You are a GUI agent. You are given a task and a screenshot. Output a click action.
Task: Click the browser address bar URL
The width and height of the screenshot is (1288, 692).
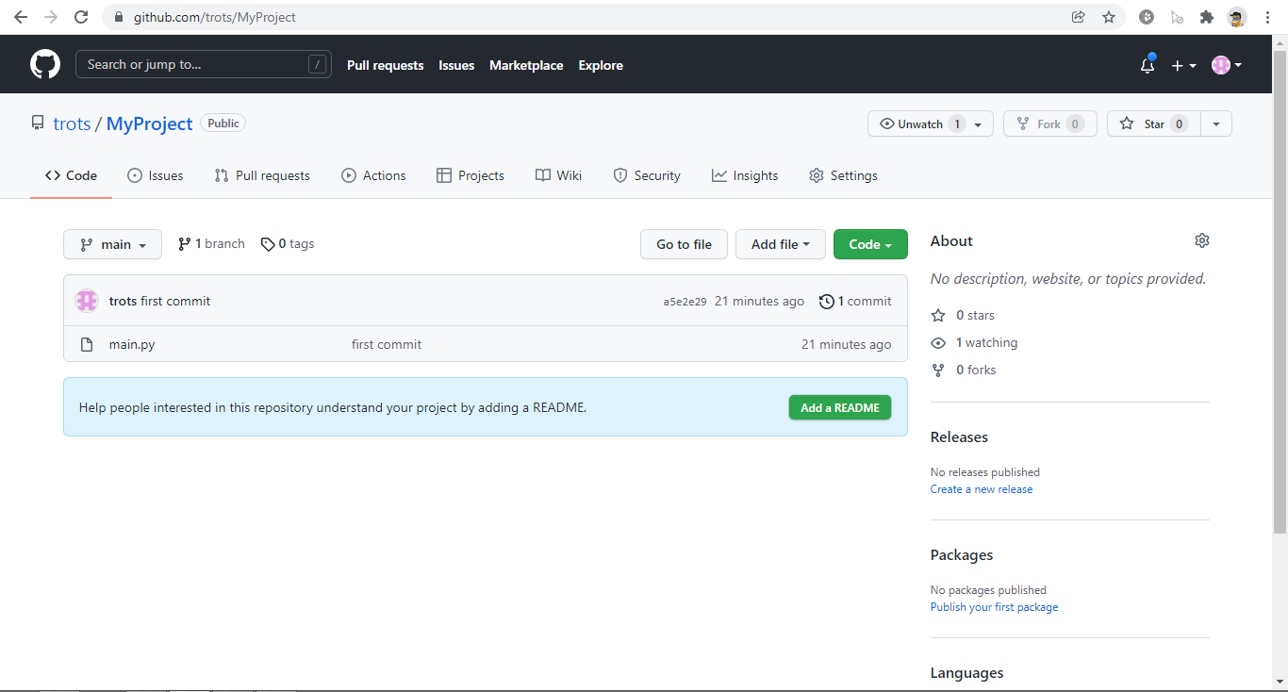[x=215, y=17]
